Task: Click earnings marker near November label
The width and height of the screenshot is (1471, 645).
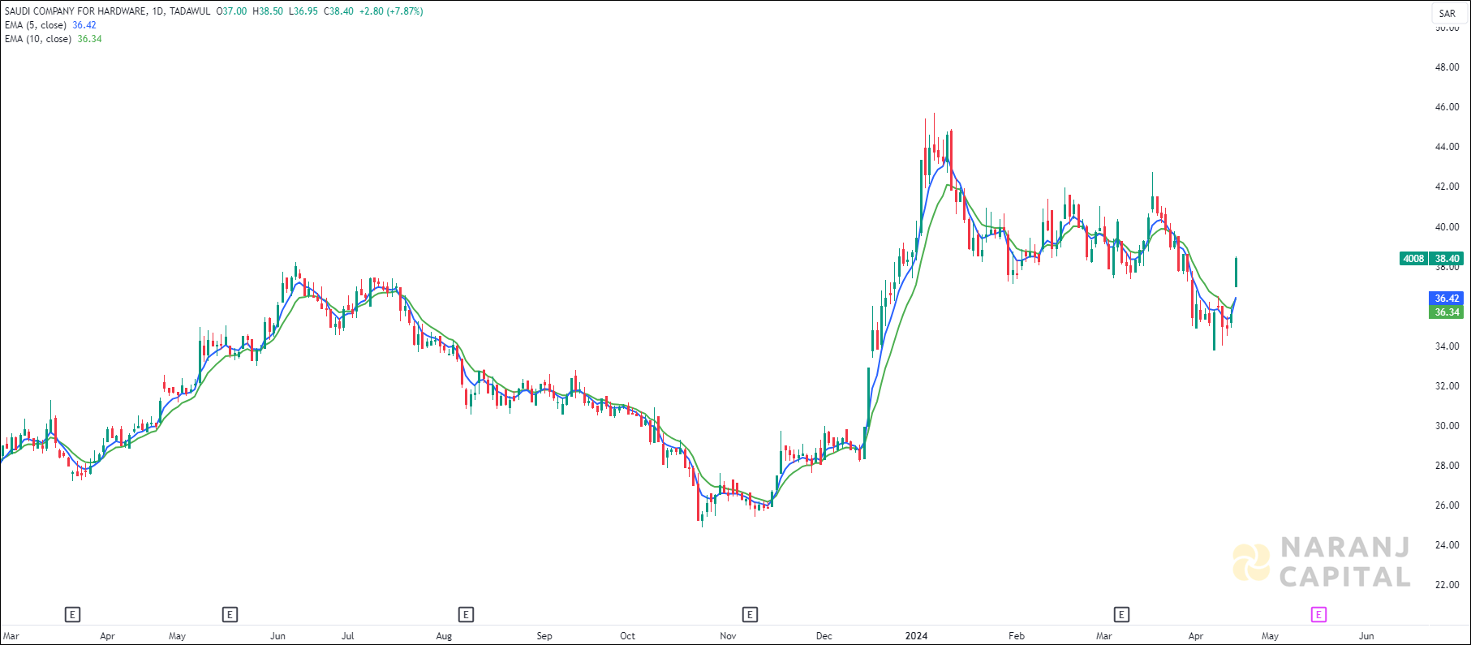Action: click(x=750, y=615)
